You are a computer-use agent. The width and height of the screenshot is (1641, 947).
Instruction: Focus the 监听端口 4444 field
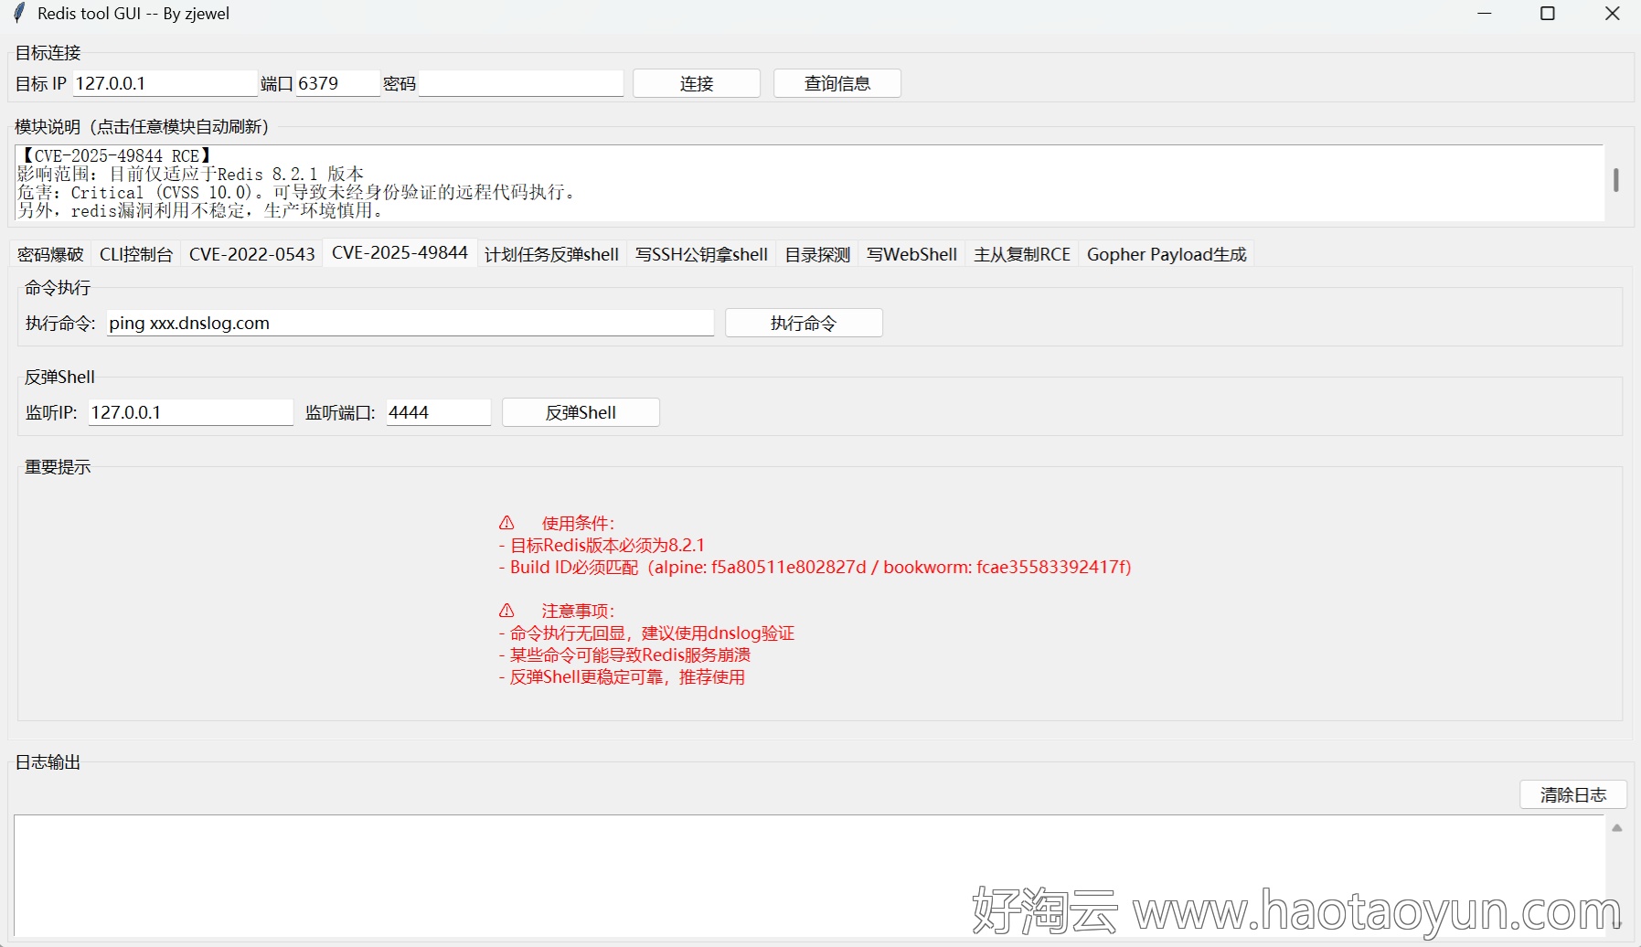coord(438,412)
